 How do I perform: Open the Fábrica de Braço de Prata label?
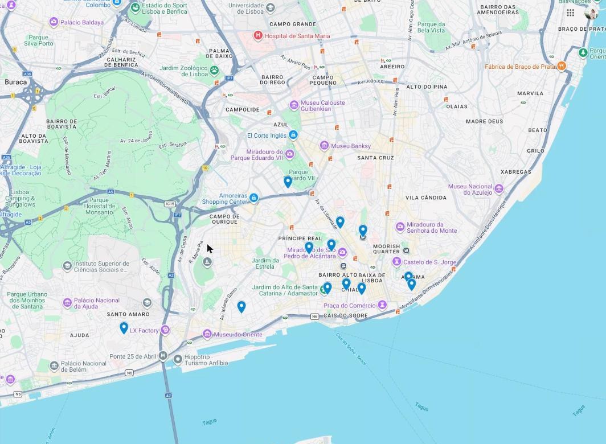[x=521, y=67]
